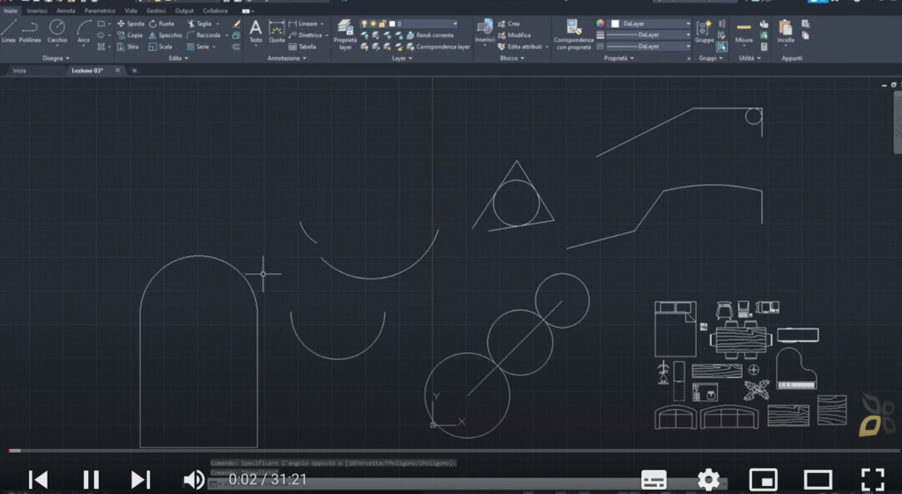Viewport: 902px width, 494px height.
Task: Click the Specchio mirror tool
Action: coord(165,35)
